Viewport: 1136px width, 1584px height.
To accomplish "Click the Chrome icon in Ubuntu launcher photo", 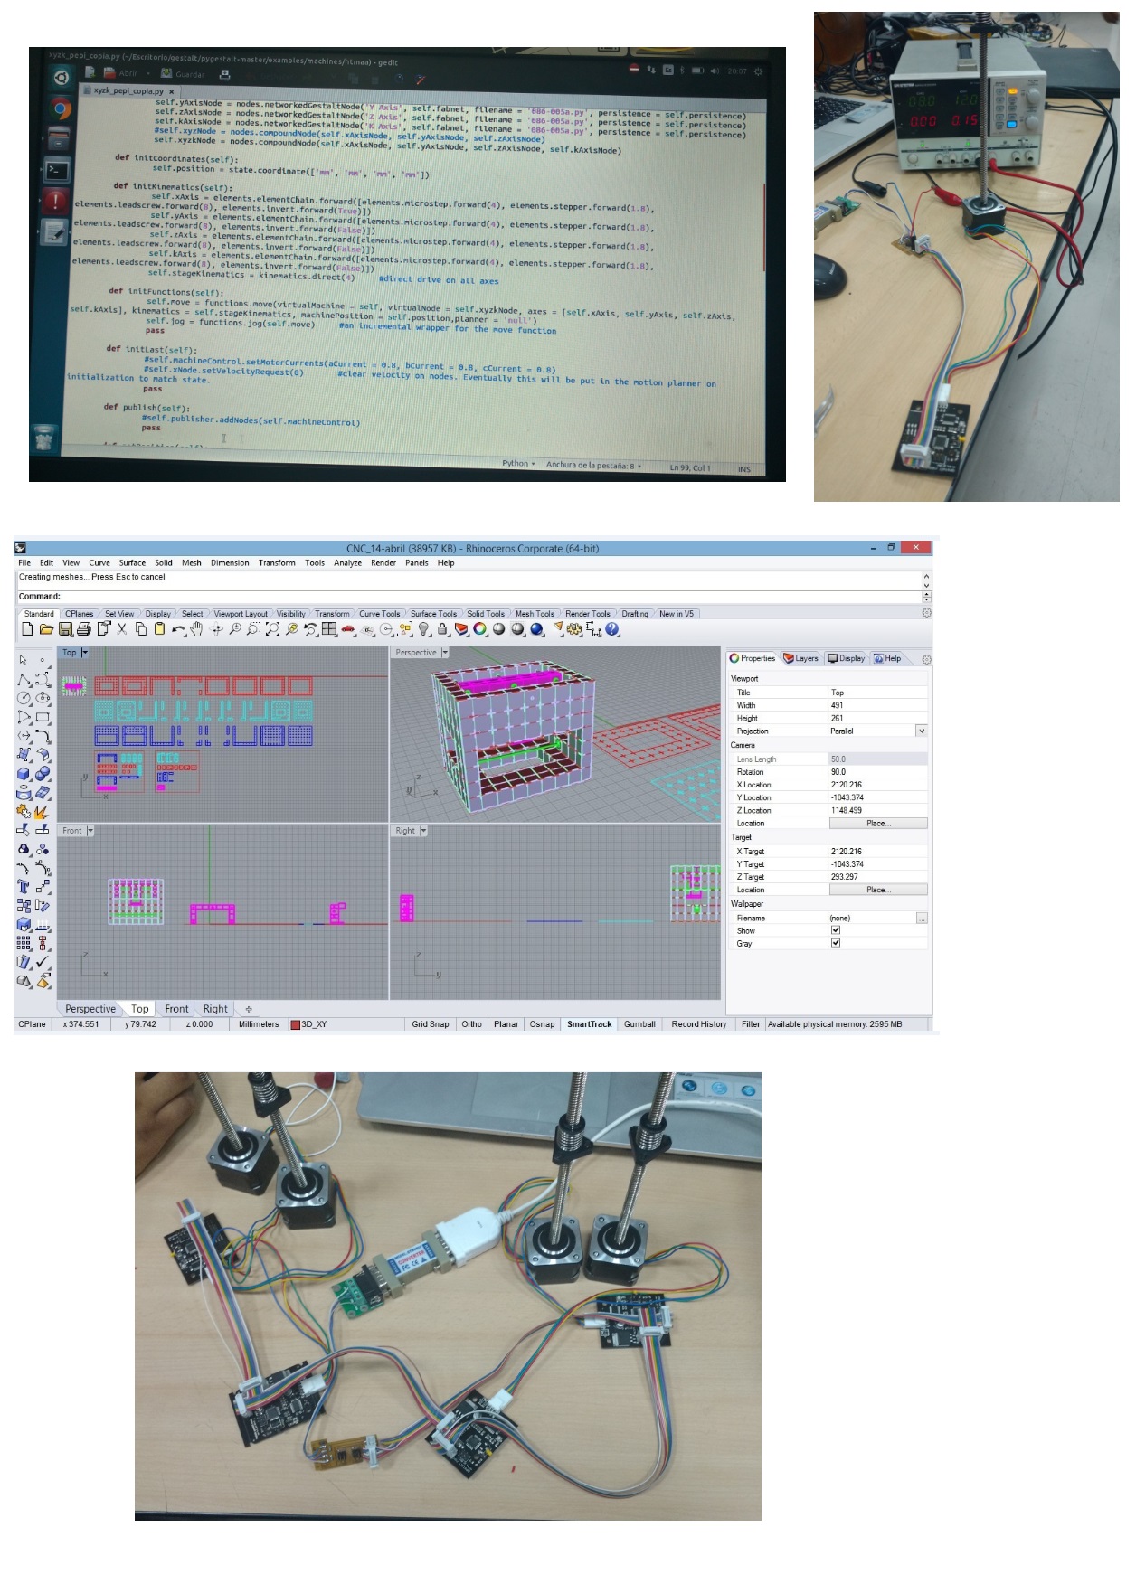I will (x=61, y=109).
